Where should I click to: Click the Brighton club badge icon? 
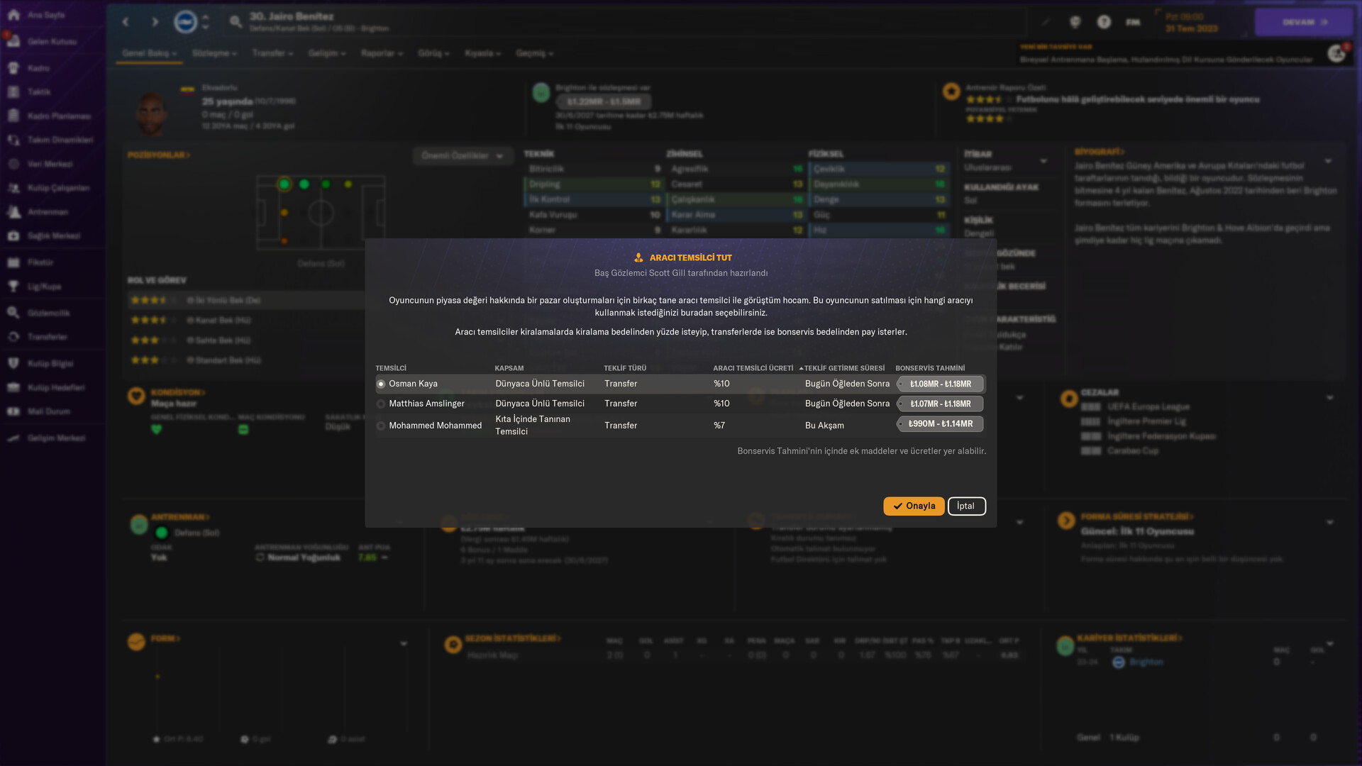click(x=185, y=22)
